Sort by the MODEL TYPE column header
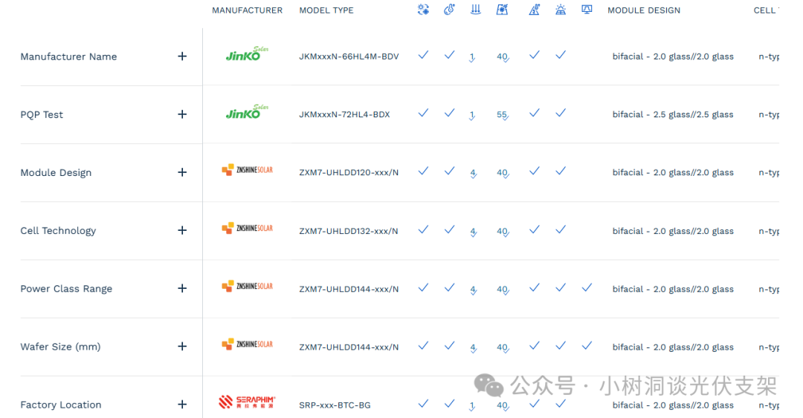 tap(326, 10)
